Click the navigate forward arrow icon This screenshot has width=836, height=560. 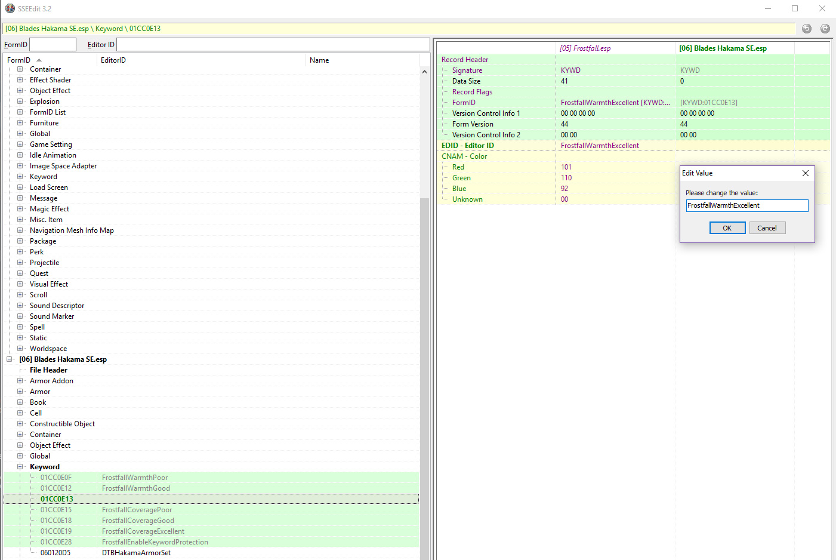point(825,29)
